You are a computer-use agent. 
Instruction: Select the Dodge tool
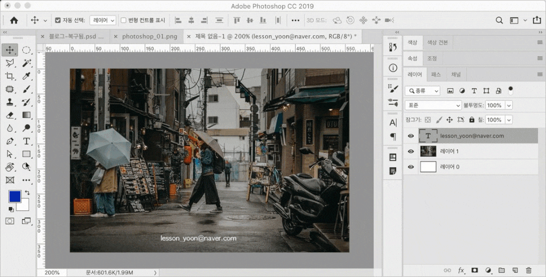click(x=26, y=128)
